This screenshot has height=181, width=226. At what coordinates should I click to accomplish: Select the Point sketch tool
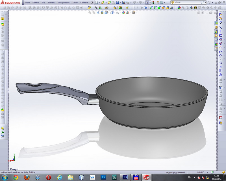(221, 67)
